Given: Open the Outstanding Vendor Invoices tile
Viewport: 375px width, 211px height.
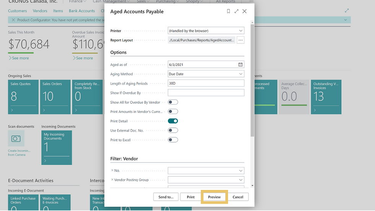Looking at the screenshot, I should click(326, 97).
